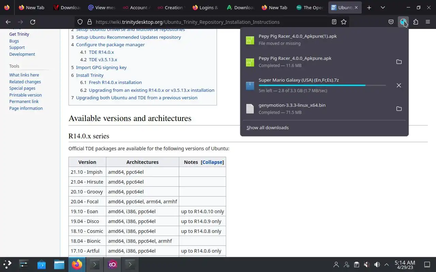Cancel the Super Mario Galaxy download
Screen dimensions: 436x272
(399, 85)
